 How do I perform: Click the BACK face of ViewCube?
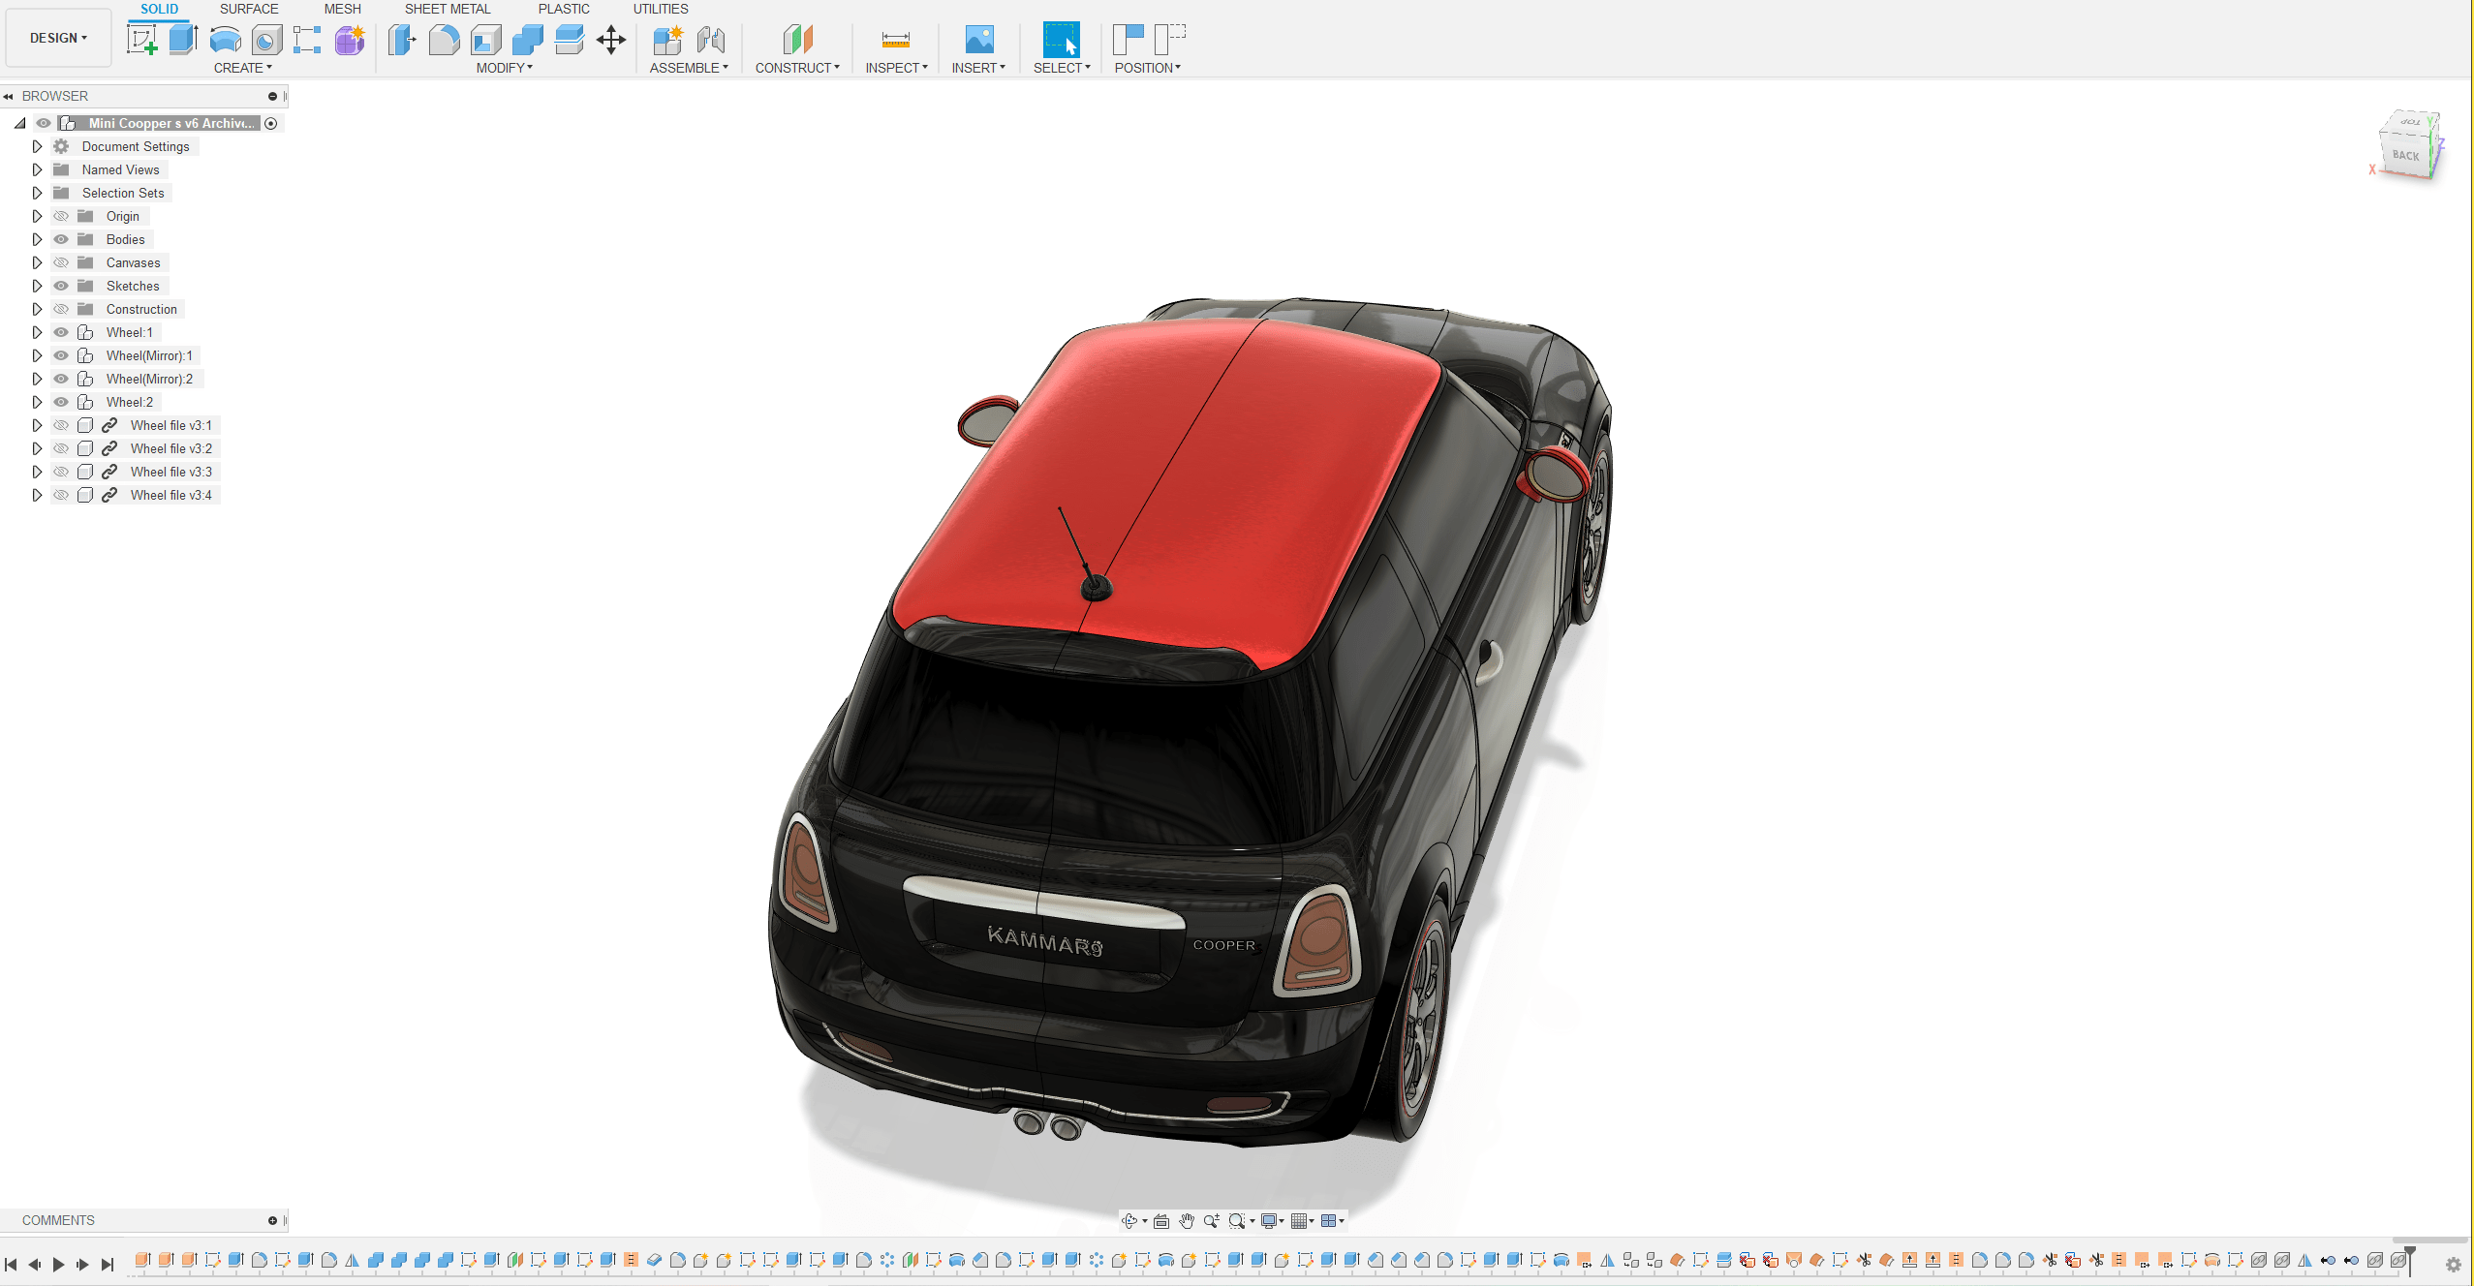coord(2405,155)
